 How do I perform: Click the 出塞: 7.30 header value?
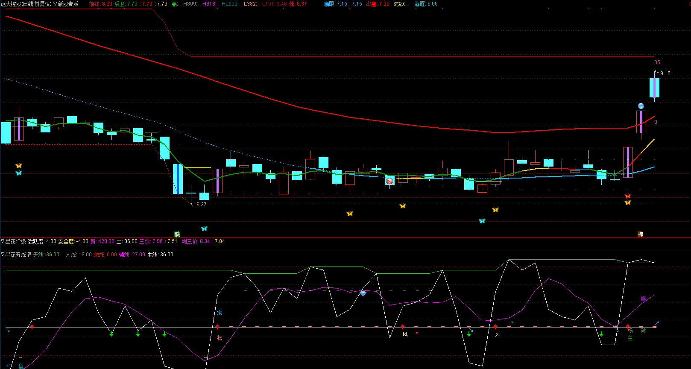[378, 4]
